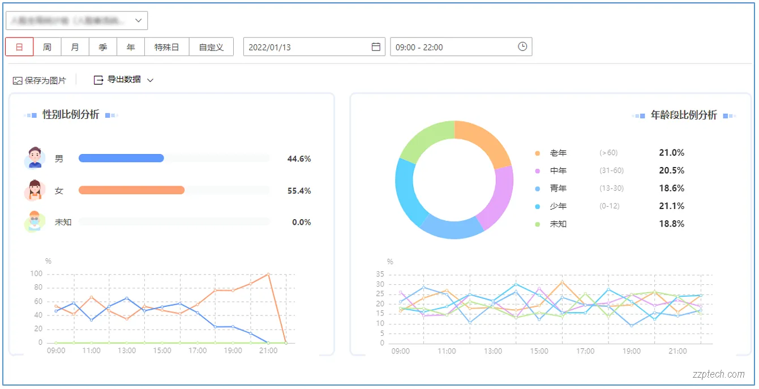Select the 周 period tab
Viewport: 759px width, 389px height.
point(47,47)
